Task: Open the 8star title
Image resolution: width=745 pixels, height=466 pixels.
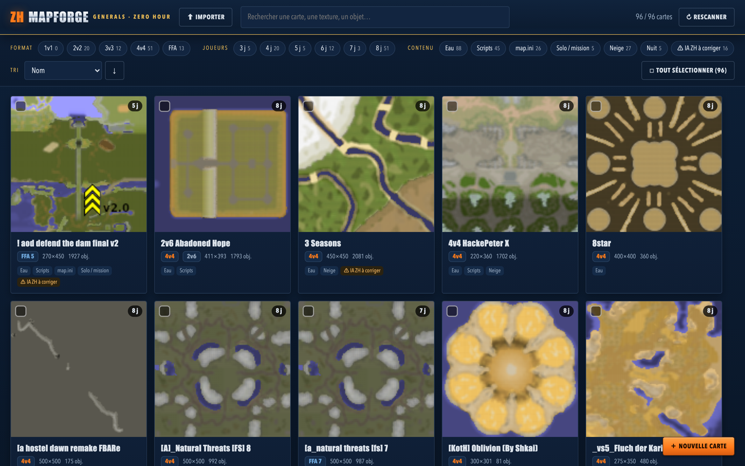Action: (x=602, y=243)
